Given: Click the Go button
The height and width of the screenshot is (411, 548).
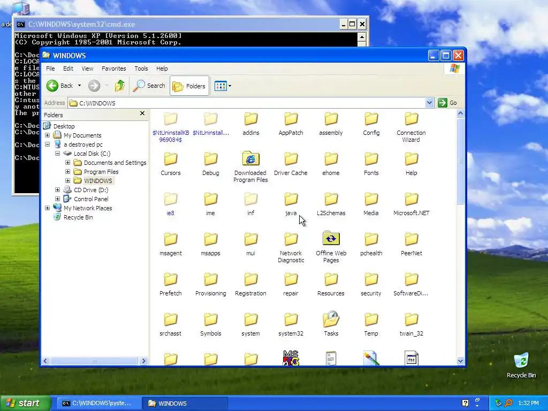Looking at the screenshot, I should pyautogui.click(x=447, y=103).
